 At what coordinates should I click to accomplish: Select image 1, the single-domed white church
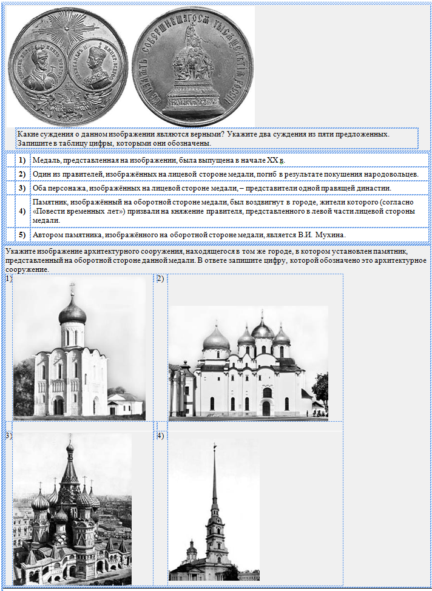[x=79, y=349]
